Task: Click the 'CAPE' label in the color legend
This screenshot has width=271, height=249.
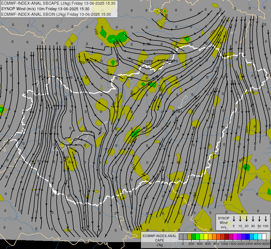Action: (159, 240)
